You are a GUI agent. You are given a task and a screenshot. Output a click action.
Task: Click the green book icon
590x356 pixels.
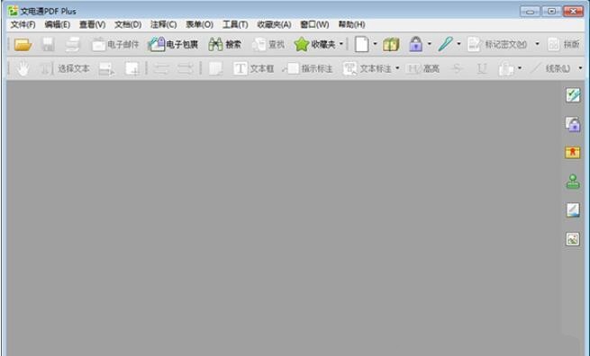coord(391,44)
